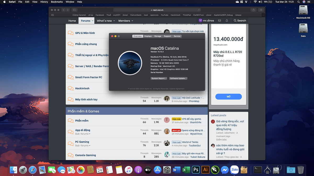Open the VPS để cày game thread
This screenshot has height=176, width=314.
click(192, 119)
